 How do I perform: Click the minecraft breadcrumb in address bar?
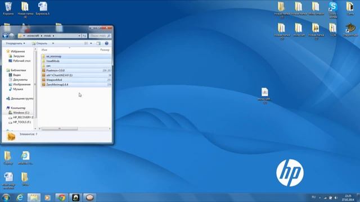coord(33,36)
